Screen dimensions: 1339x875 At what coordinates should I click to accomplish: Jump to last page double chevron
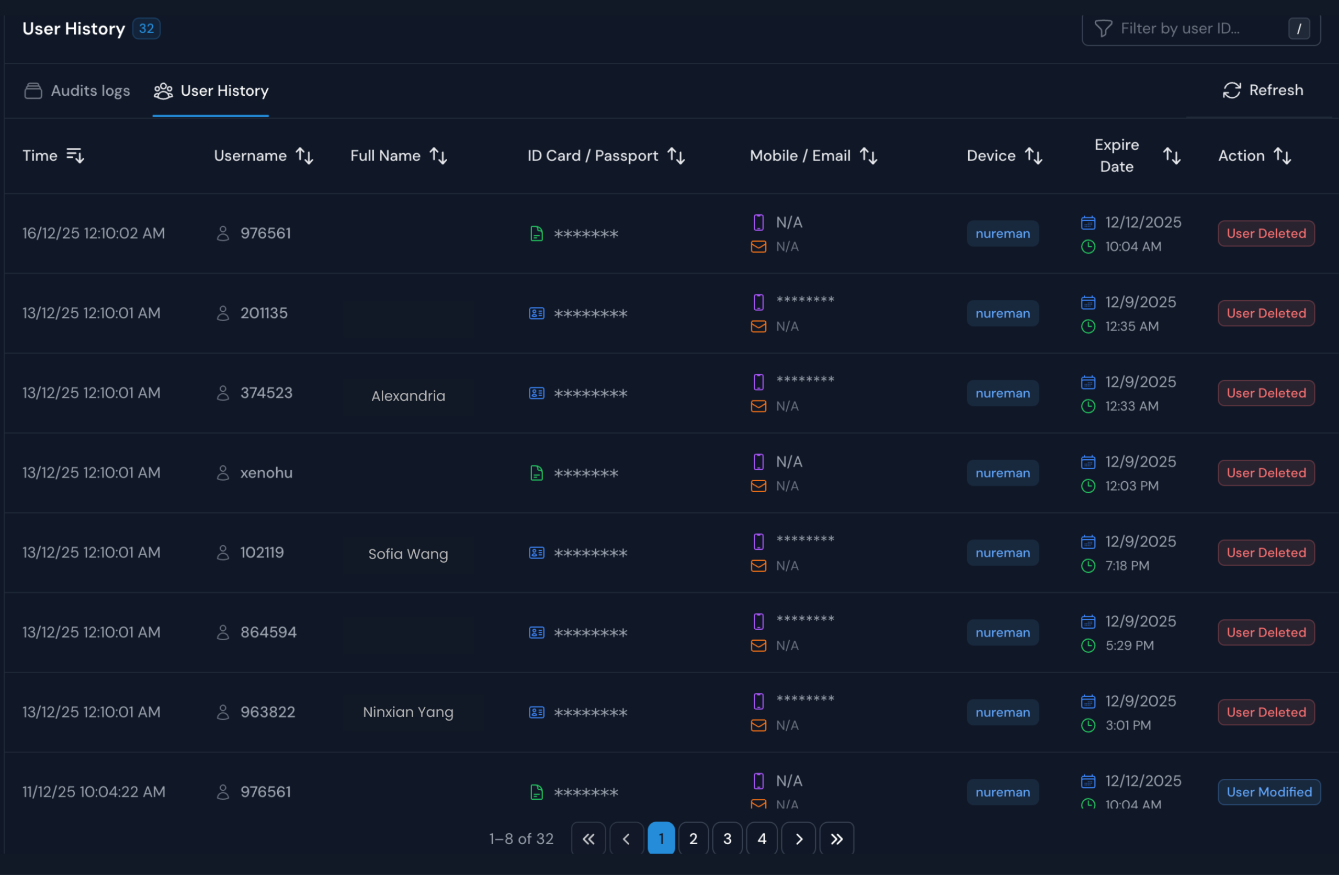click(x=836, y=838)
